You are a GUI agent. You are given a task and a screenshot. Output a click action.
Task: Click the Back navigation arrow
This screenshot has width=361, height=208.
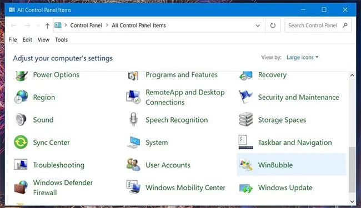coord(13,26)
